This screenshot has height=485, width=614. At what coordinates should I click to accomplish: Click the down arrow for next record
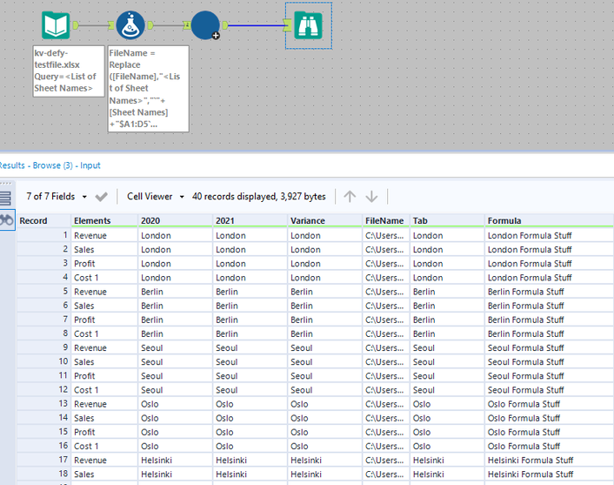371,197
